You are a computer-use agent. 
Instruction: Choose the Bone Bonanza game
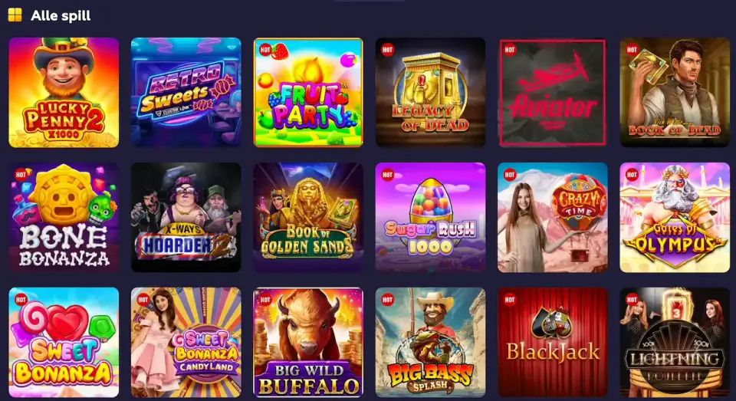coord(64,218)
